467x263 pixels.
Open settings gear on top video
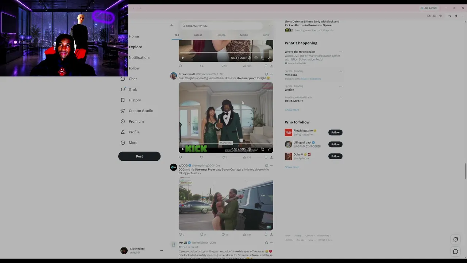[x=256, y=58]
